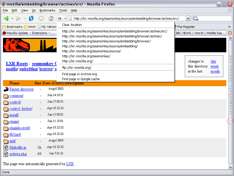Close the current tab with the orange X
The width and height of the screenshot is (234, 176).
(230, 33)
